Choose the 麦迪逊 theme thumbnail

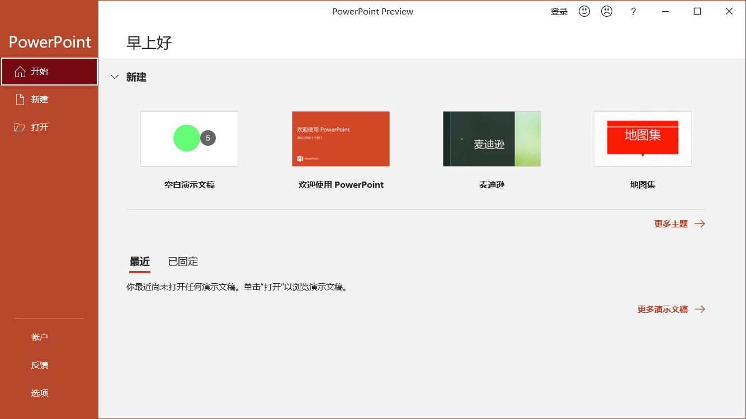pos(492,139)
